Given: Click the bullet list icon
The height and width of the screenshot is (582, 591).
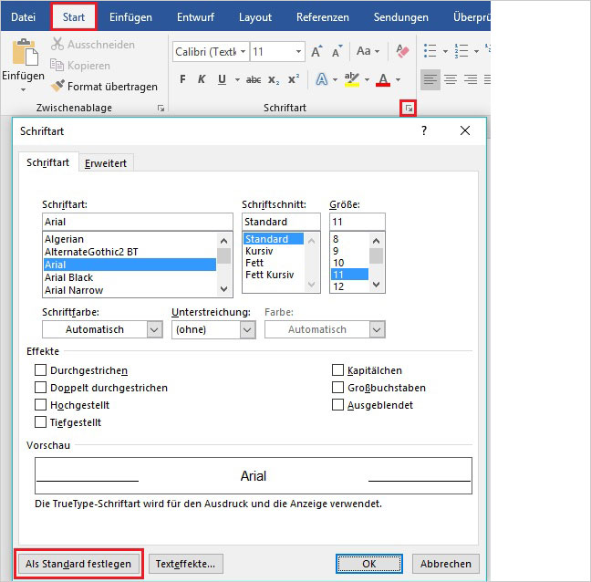Looking at the screenshot, I should [430, 50].
